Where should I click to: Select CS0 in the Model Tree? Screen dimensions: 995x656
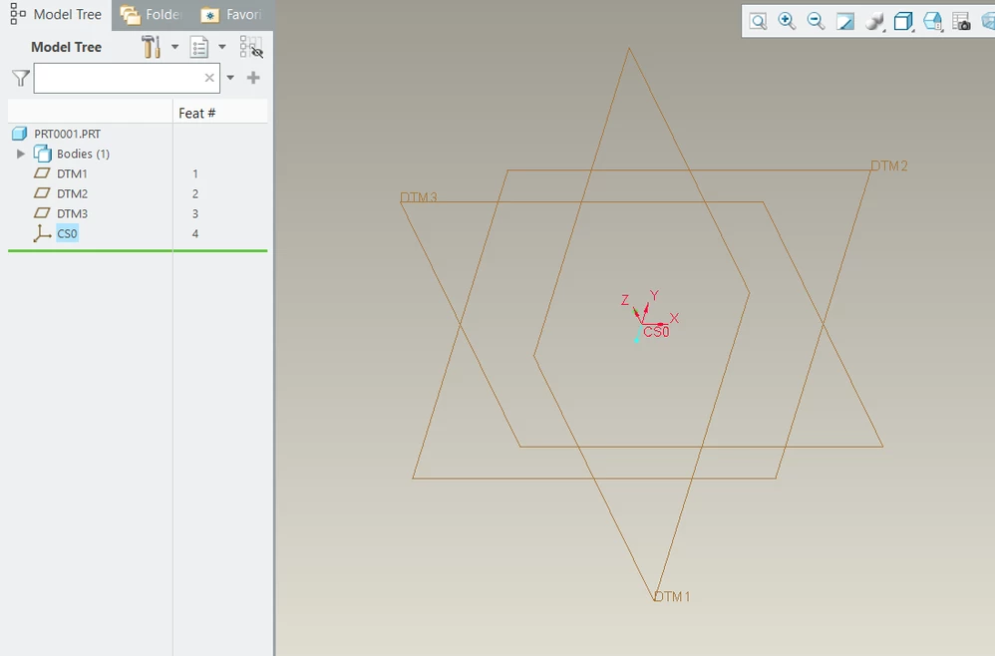click(x=67, y=233)
